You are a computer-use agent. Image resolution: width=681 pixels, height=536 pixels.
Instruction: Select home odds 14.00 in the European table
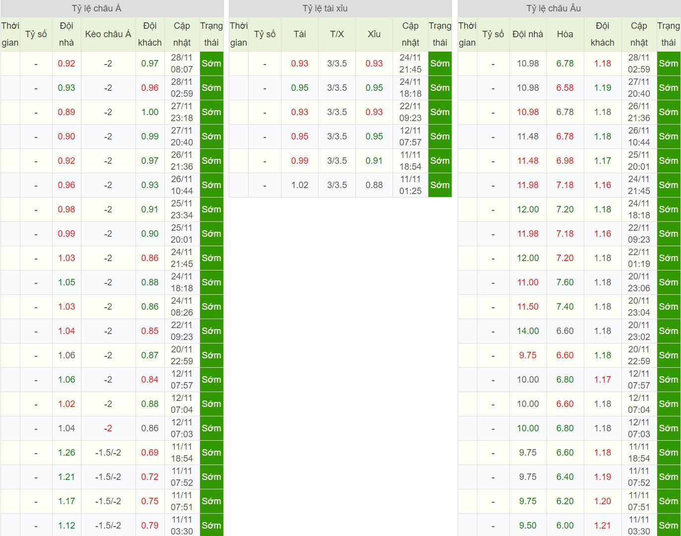(x=528, y=331)
